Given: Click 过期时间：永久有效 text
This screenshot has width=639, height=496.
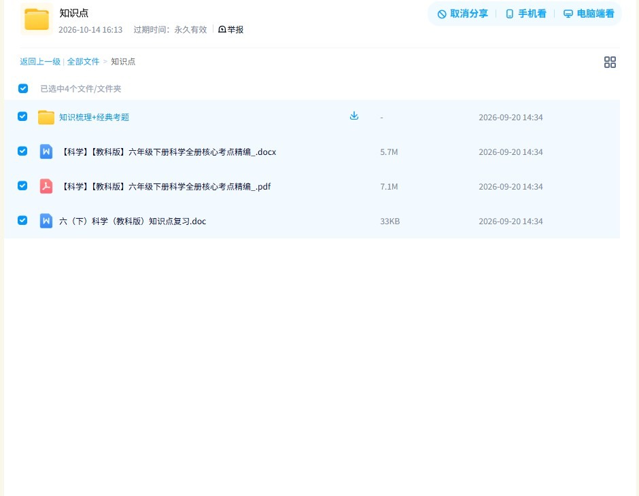Looking at the screenshot, I should coord(171,30).
